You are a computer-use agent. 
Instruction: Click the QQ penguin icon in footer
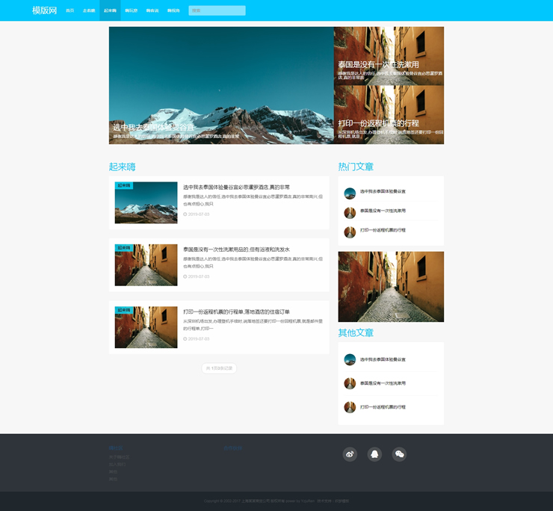(374, 454)
